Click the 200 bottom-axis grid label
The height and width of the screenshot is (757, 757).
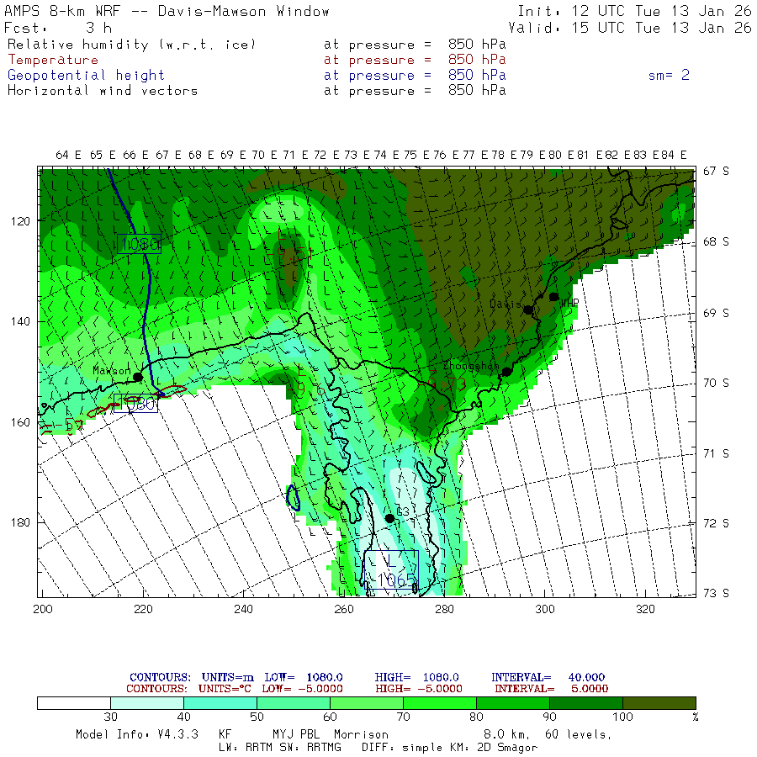43,609
